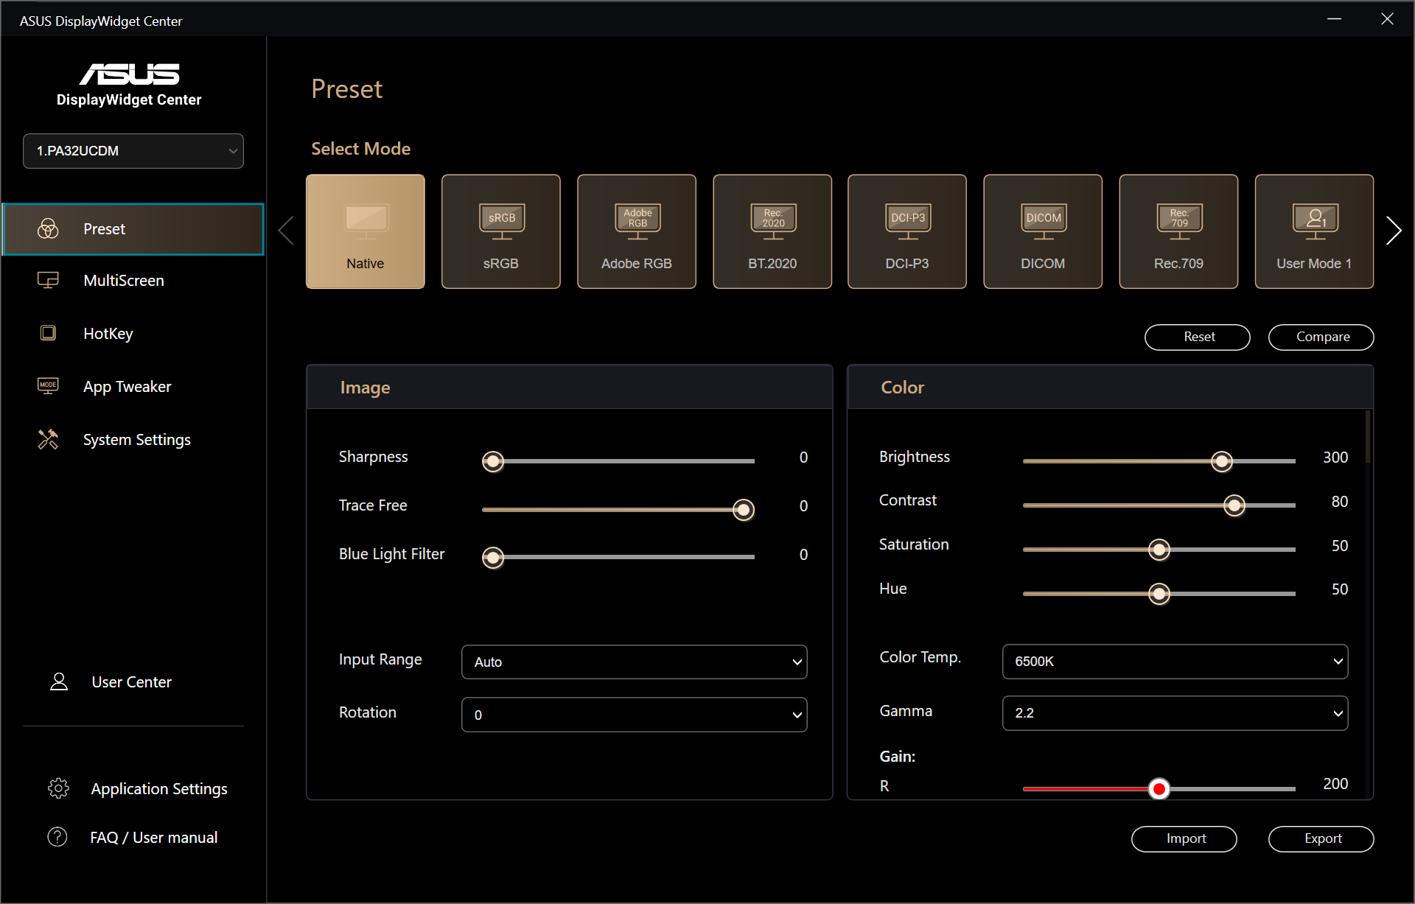Click the Reset button
Viewport: 1415px width, 904px height.
pos(1198,337)
